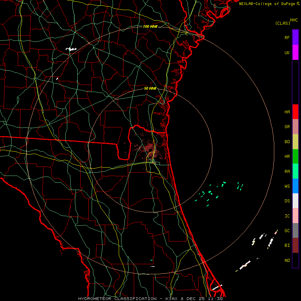Click the 50 NMI range ring label
The width and height of the screenshot is (301, 301).
pos(150,88)
